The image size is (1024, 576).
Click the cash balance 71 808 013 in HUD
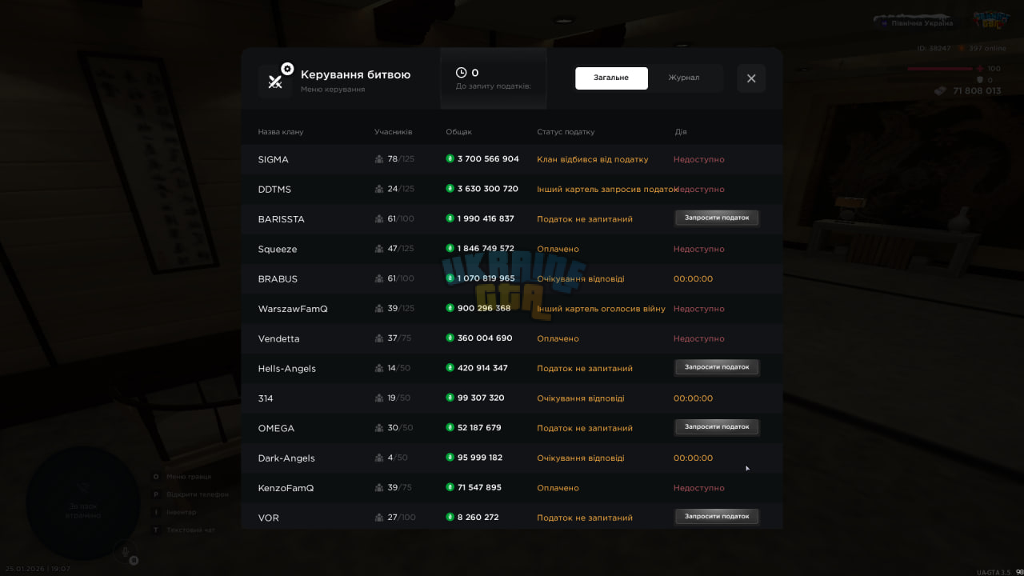pyautogui.click(x=977, y=91)
